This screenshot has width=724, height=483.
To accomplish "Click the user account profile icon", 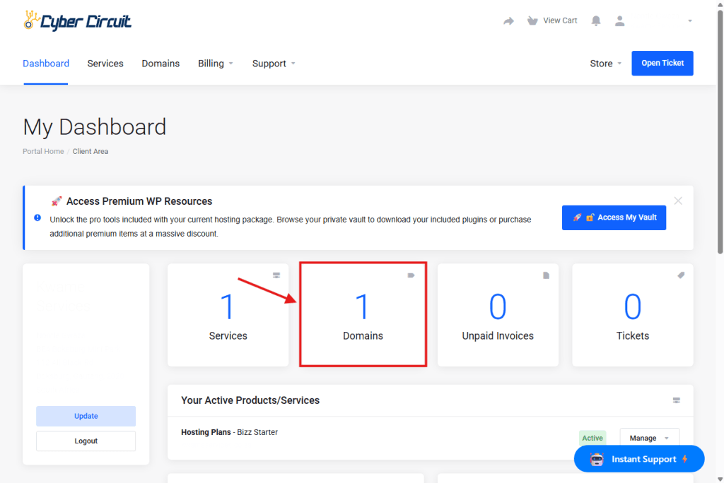I will pos(620,21).
